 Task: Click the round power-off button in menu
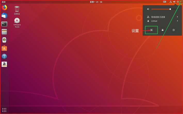[x=173, y=30]
